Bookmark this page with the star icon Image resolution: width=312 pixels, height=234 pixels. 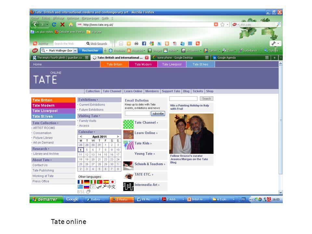pos(222,24)
